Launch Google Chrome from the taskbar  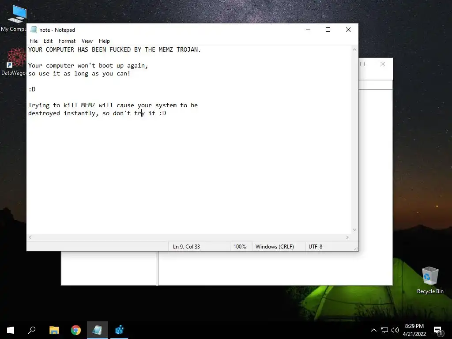[x=76, y=330]
